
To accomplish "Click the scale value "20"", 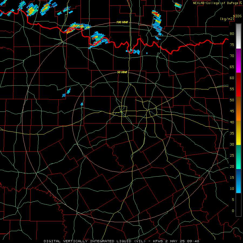I will 232,166.
